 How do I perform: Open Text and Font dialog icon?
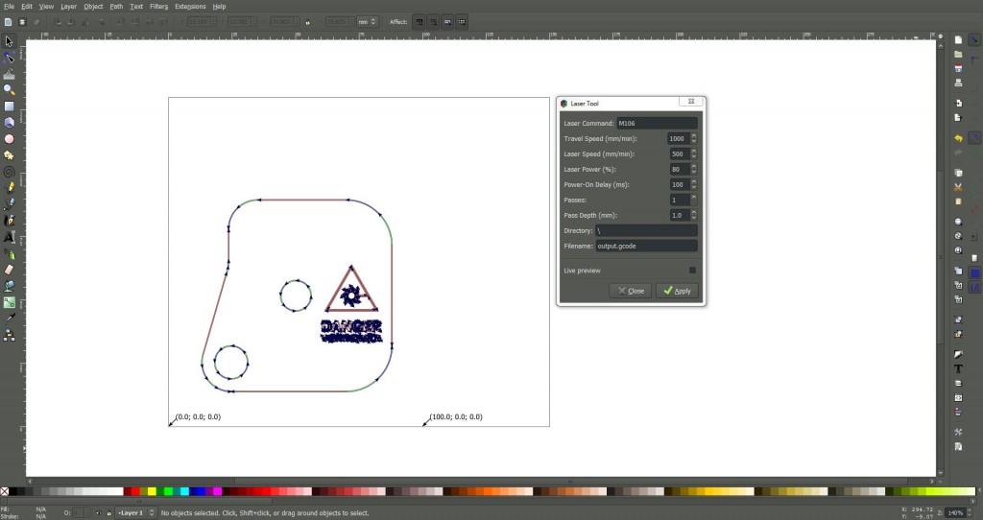click(x=958, y=369)
